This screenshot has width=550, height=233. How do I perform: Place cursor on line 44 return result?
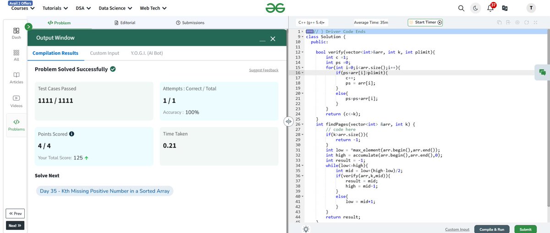tap(343, 217)
